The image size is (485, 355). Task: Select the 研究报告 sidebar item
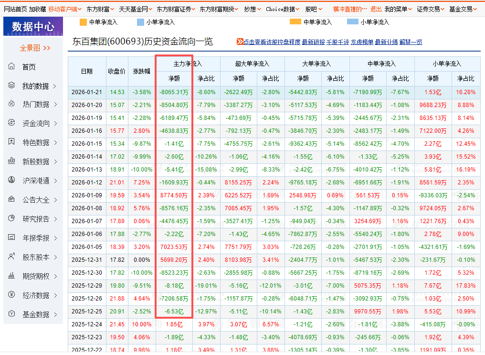click(36, 219)
